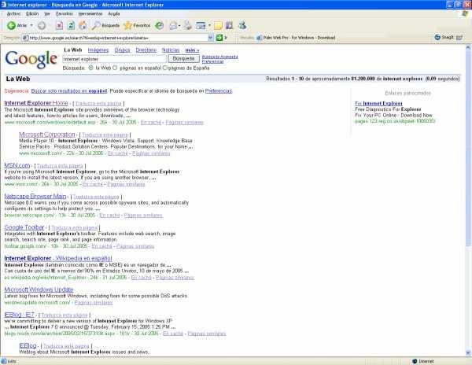Open the 'Google Toolbar' result
Screen dimensions: 472x365
24,227
